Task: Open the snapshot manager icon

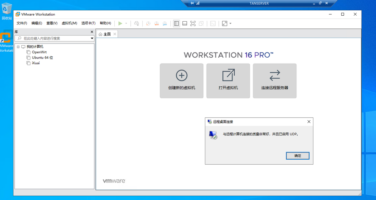Action: [x=165, y=23]
